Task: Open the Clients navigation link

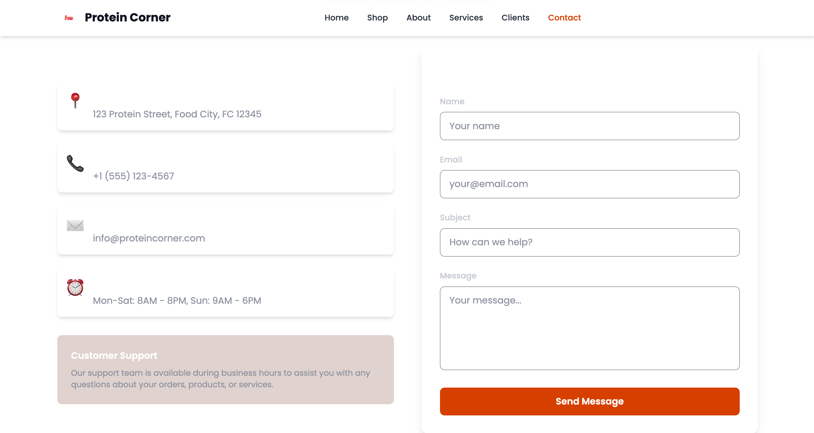Action: (x=515, y=18)
